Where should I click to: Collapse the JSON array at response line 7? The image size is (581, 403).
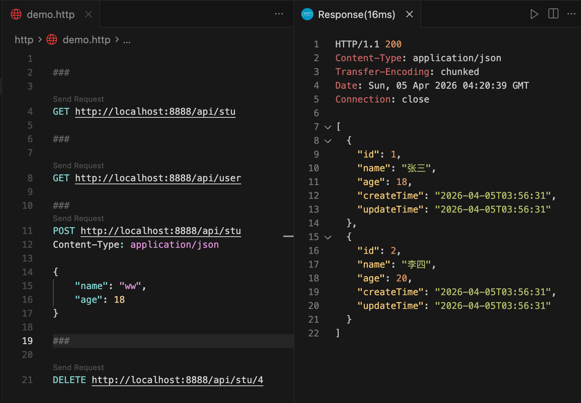(x=328, y=127)
